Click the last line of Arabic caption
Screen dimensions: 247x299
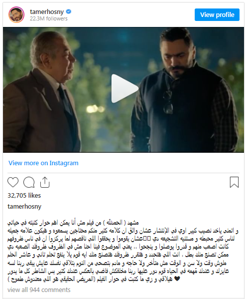coord(94,279)
